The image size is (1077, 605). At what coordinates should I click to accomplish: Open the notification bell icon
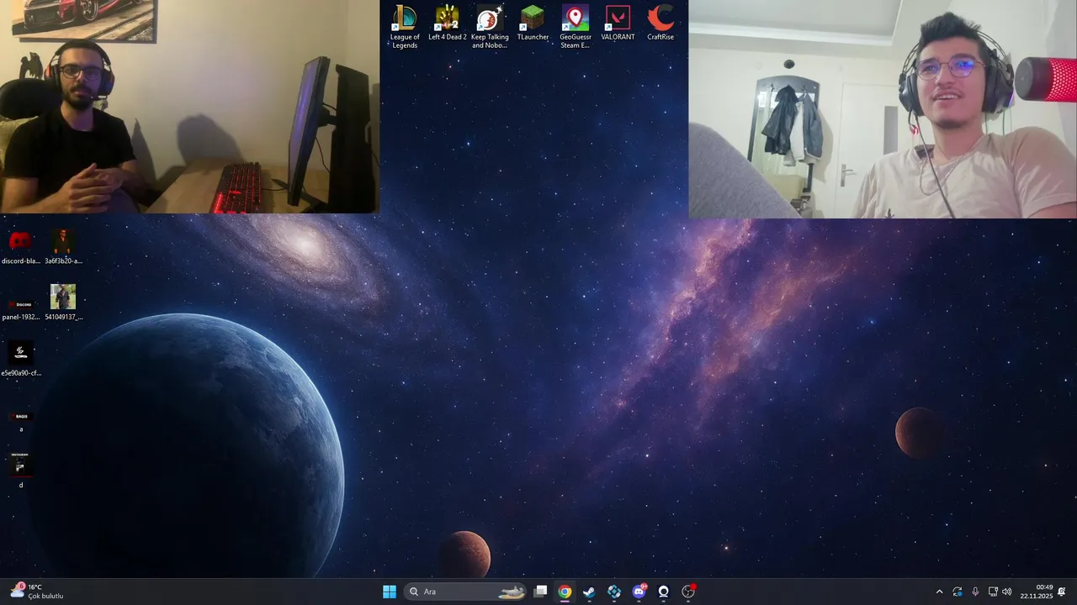(x=1062, y=592)
